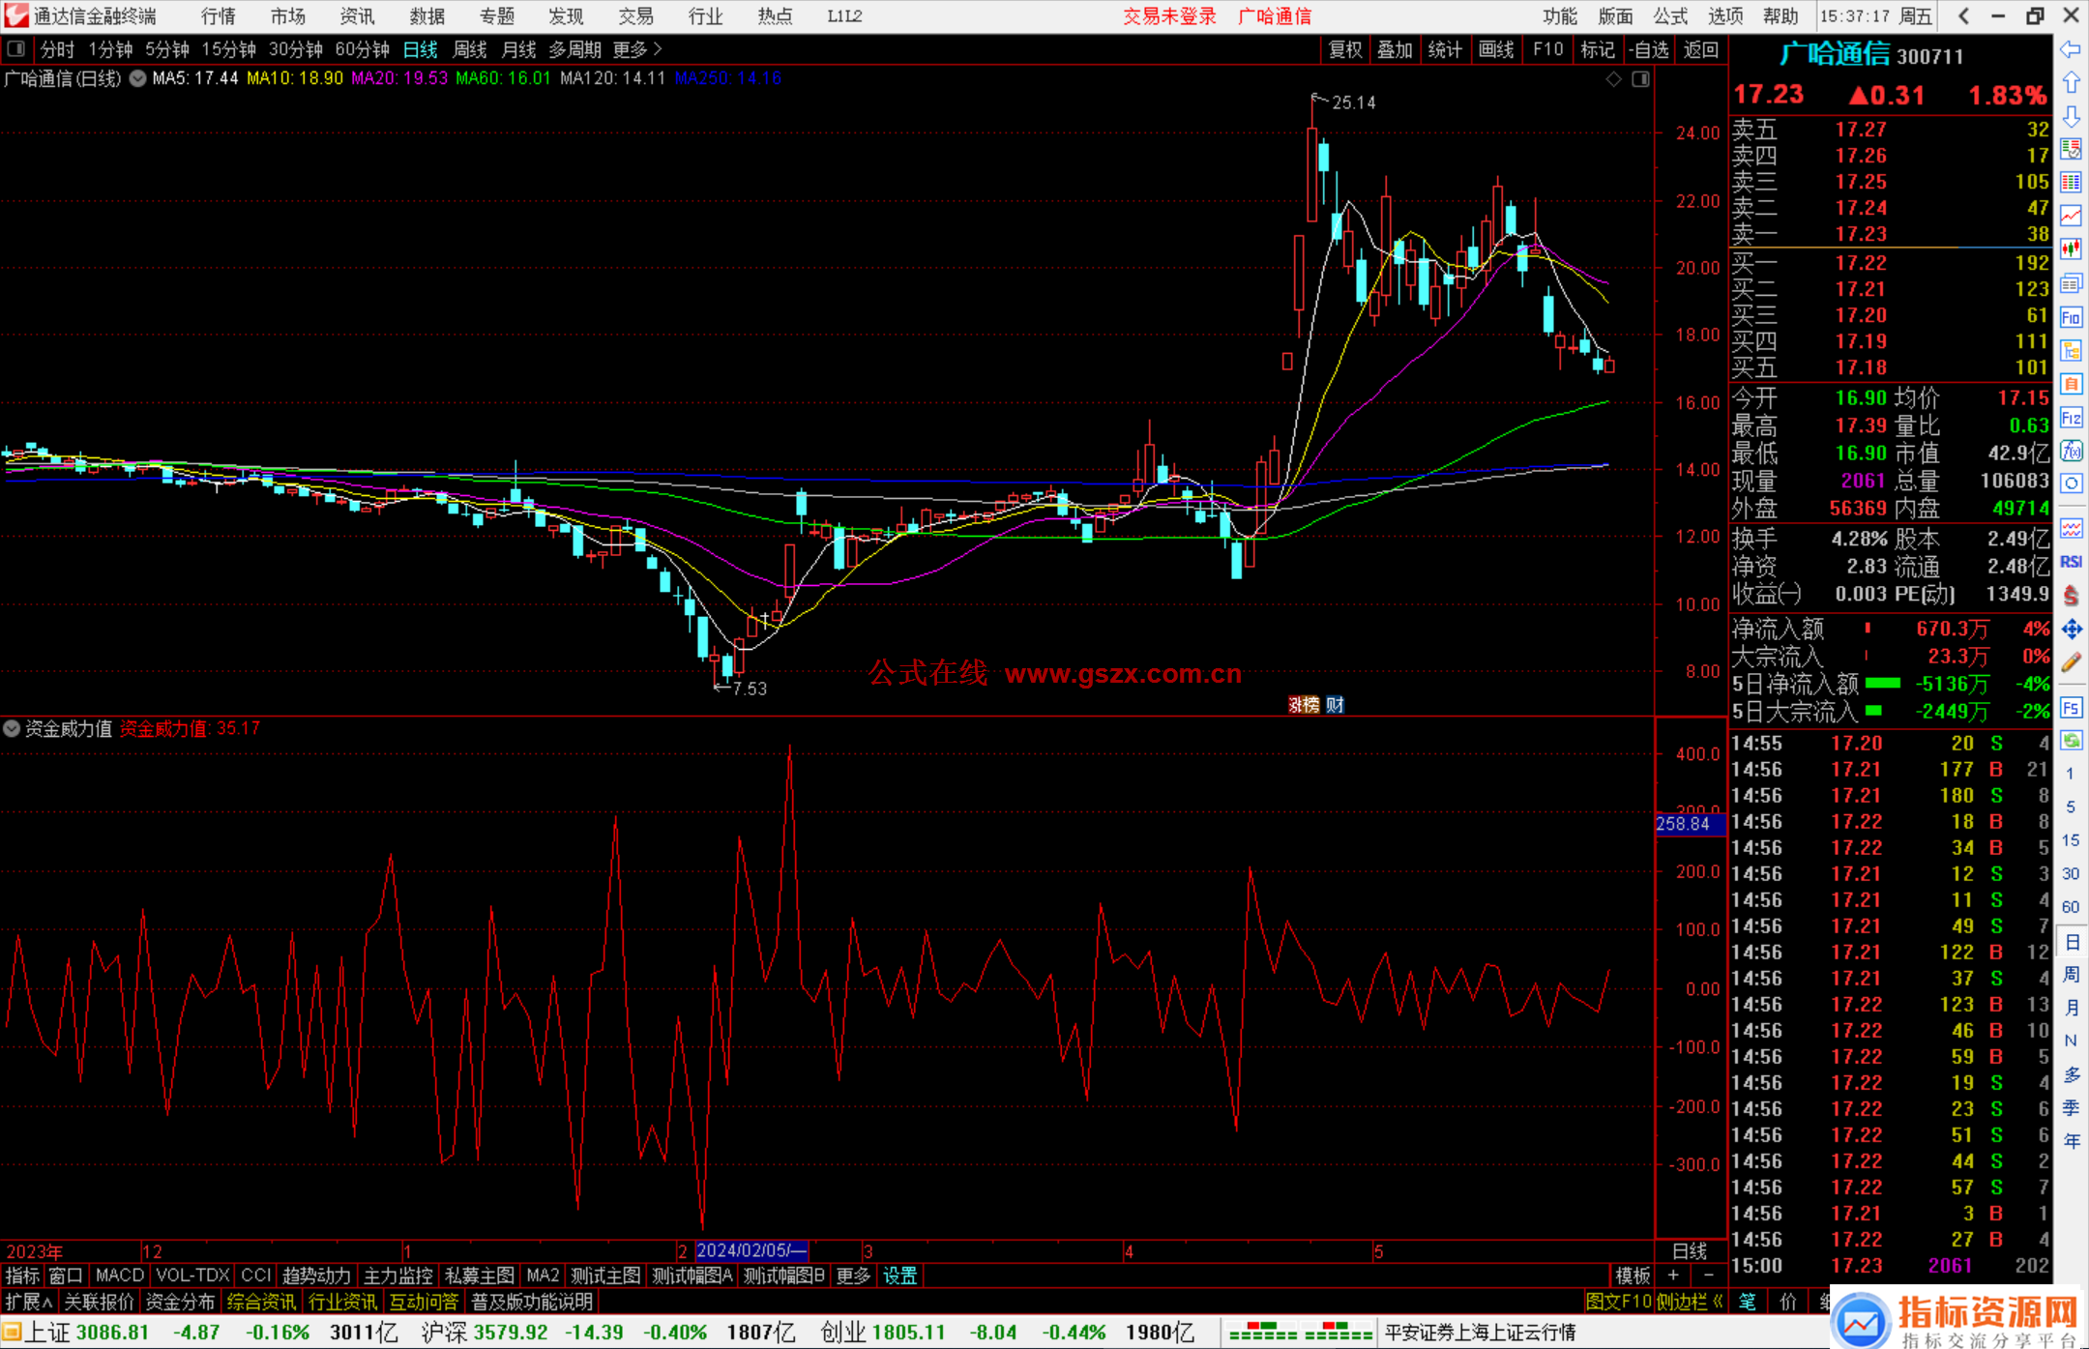The image size is (2089, 1349).
Task: Click the red-green market breadth bars in status bar
Action: point(1300,1333)
